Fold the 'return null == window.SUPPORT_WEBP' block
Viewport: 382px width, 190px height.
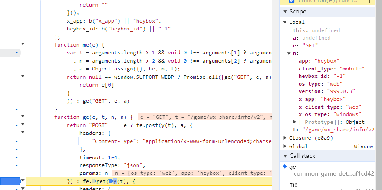[x=23, y=76]
